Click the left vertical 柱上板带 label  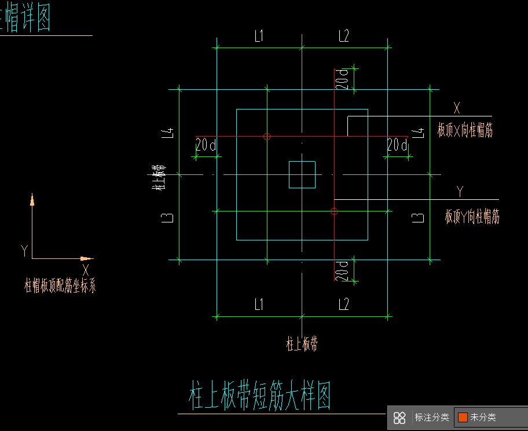(x=158, y=178)
